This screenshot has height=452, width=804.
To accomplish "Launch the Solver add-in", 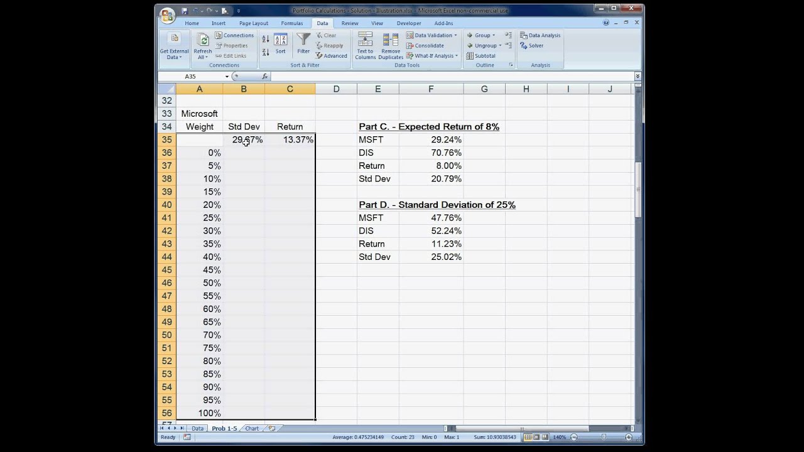I will pos(532,46).
